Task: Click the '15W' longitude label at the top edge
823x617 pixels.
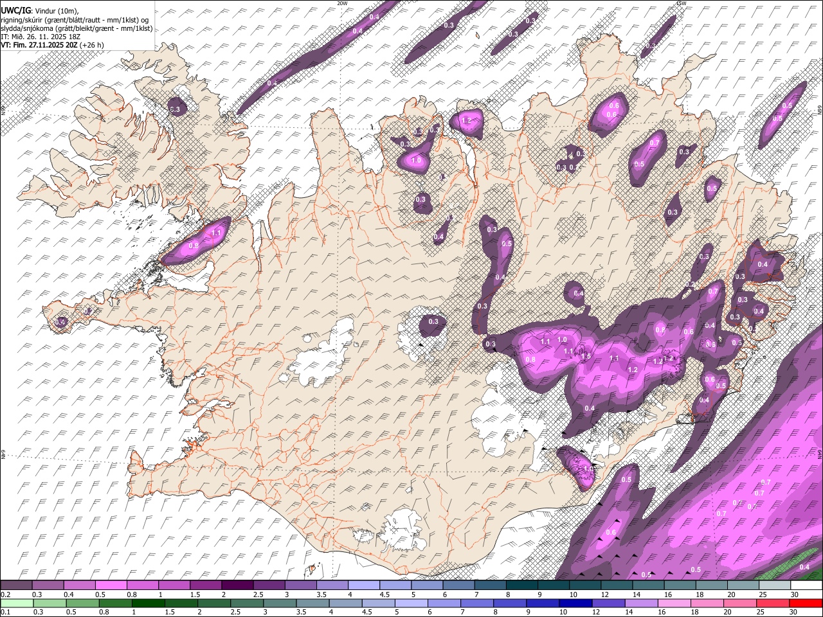Action: (x=682, y=3)
